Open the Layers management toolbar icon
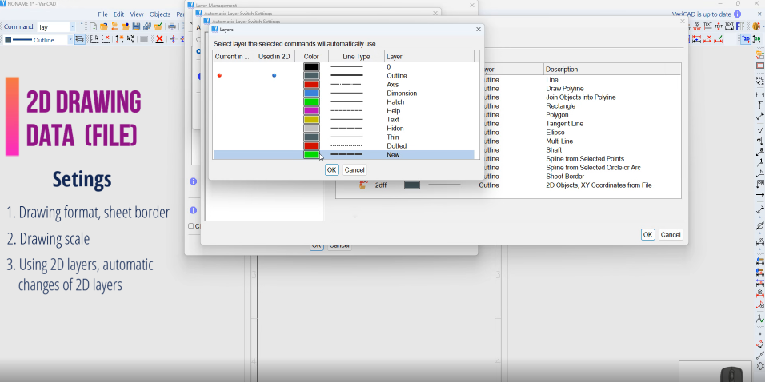The height and width of the screenshot is (382, 765). [80, 39]
